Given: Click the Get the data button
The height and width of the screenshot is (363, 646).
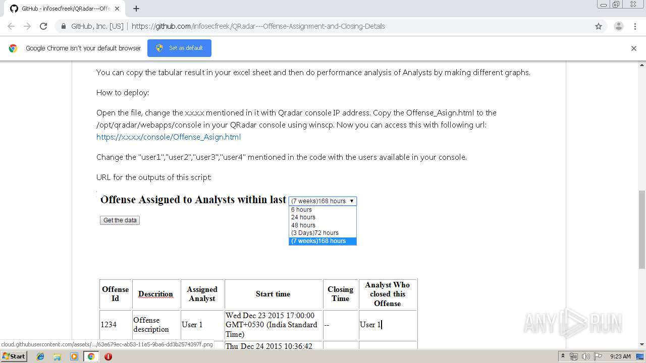Looking at the screenshot, I should click(120, 220).
